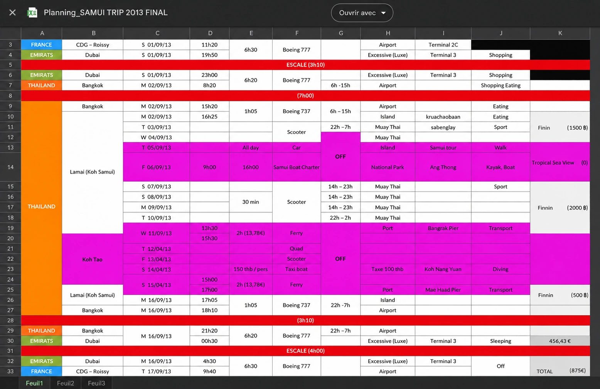Select the red 'ESCALE (4h00)' row

(x=305, y=351)
